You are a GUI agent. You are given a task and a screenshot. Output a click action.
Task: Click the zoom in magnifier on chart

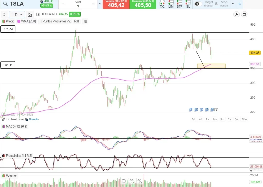point(140,181)
